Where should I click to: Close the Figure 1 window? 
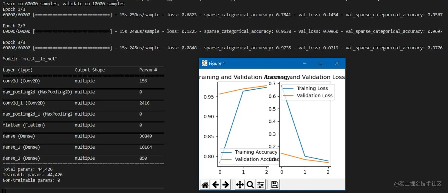coord(337,63)
